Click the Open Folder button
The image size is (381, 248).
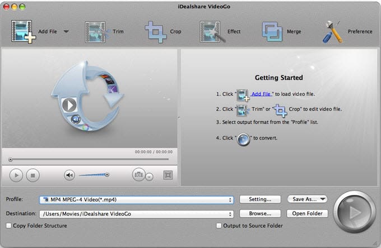point(308,213)
